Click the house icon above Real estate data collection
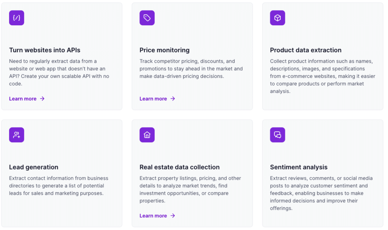The height and width of the screenshot is (230, 388). pyautogui.click(x=147, y=135)
